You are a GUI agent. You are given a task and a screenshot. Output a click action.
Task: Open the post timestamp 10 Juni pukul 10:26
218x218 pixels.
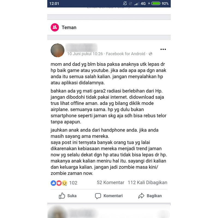click(85, 54)
